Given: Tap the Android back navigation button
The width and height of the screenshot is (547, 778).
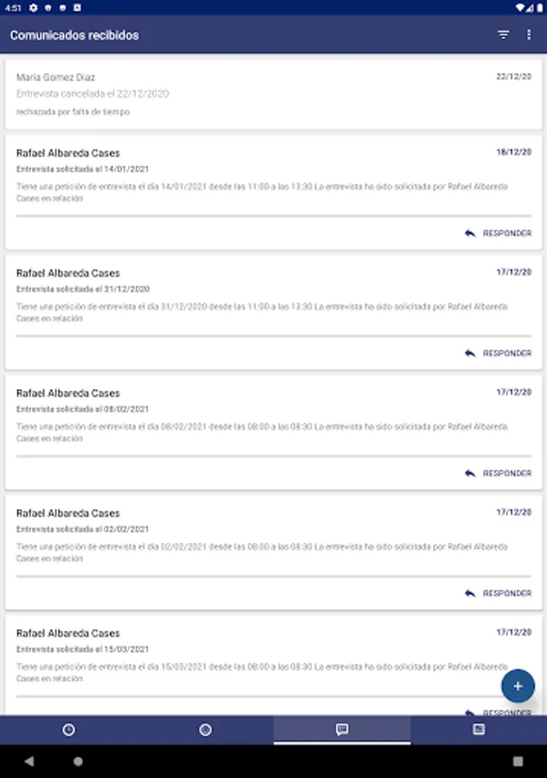Looking at the screenshot, I should 29,762.
